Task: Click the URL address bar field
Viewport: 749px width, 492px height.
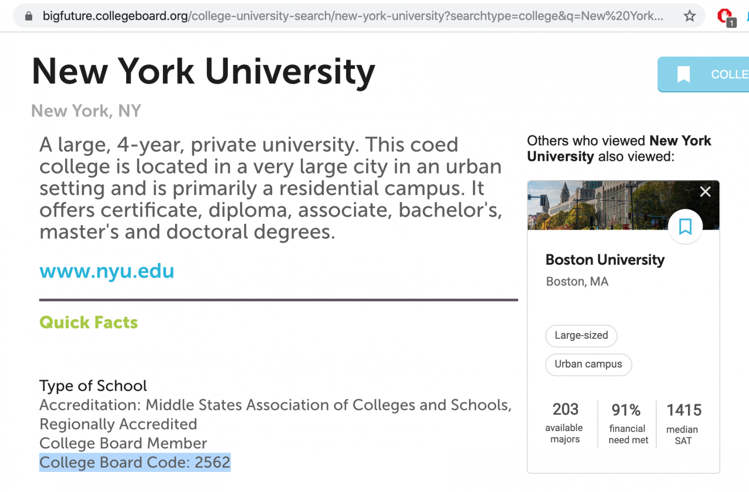Action: [x=351, y=16]
